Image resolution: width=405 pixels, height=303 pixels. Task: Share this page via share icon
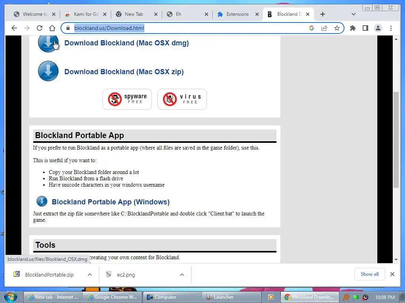[324, 28]
